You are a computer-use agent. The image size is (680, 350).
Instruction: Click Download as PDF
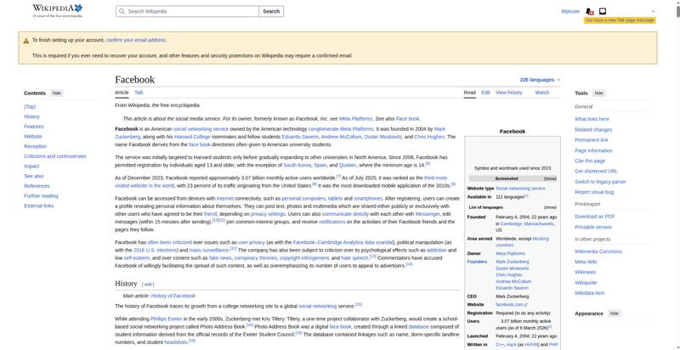(595, 217)
